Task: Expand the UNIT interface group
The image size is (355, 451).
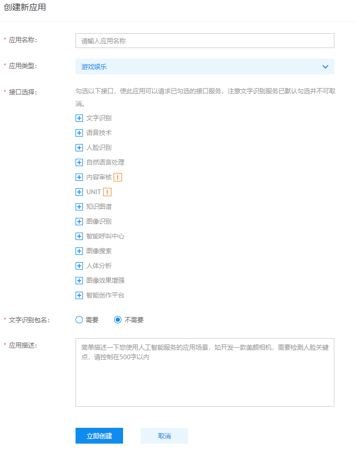Action: (79, 192)
